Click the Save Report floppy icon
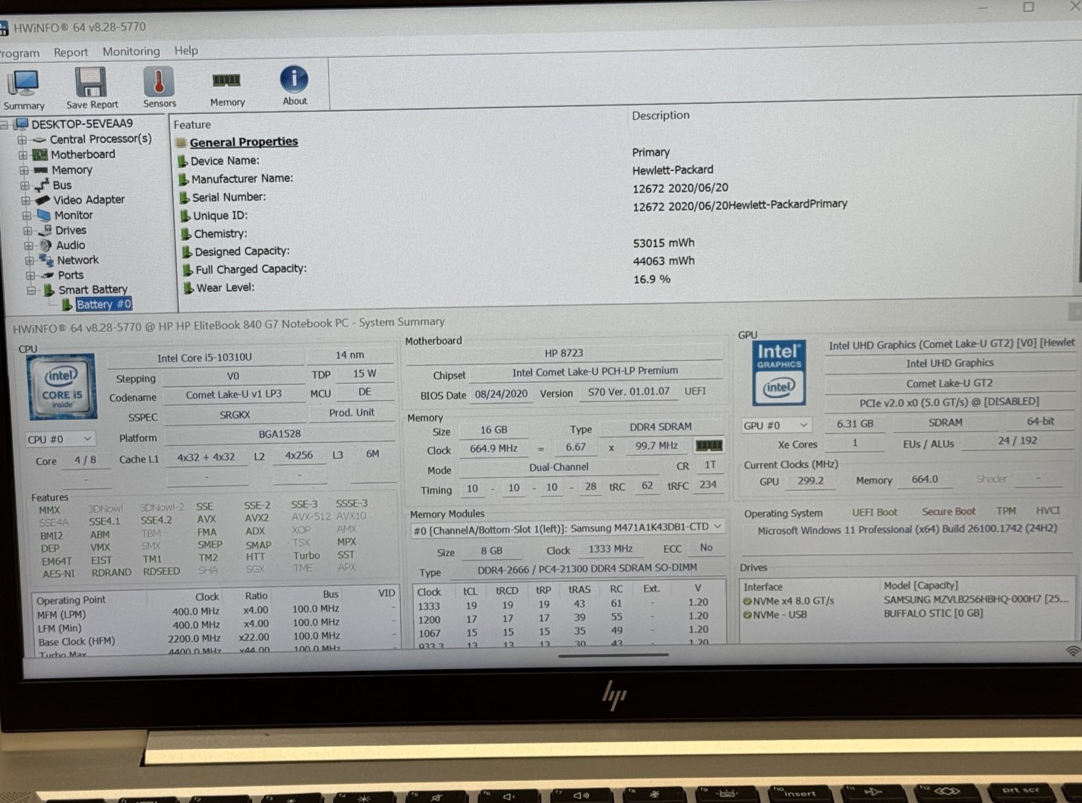 click(x=92, y=89)
